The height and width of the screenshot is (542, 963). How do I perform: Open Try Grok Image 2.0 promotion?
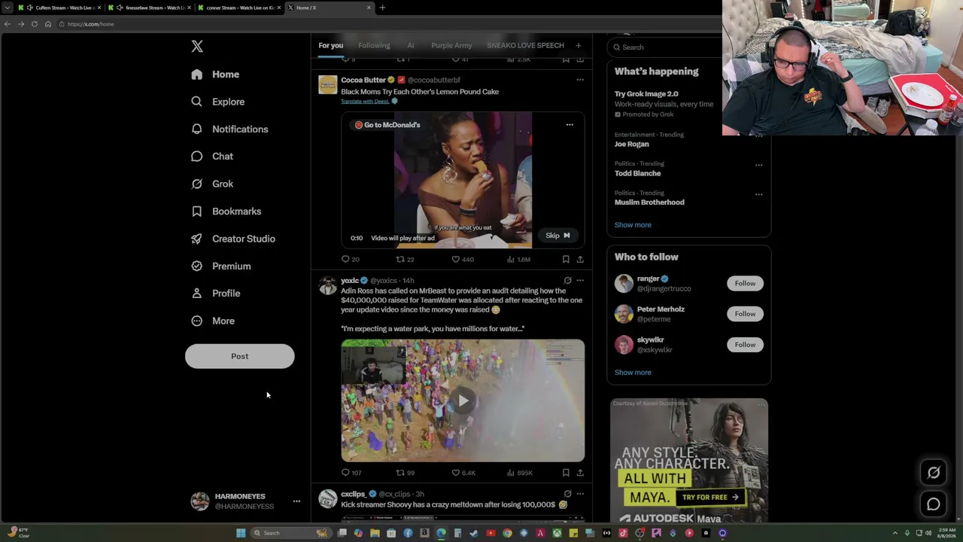coord(646,94)
